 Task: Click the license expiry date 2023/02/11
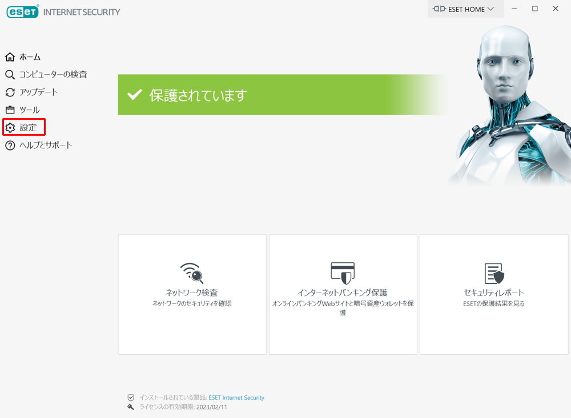[x=212, y=407]
